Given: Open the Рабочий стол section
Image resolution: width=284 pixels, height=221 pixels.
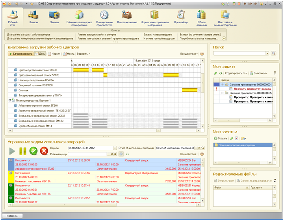Looking at the screenshot, I should coord(13,18).
